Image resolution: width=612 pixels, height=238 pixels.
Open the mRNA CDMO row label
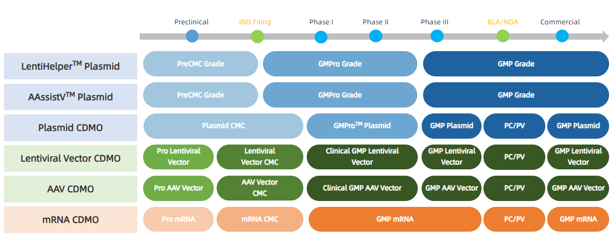coord(71,220)
